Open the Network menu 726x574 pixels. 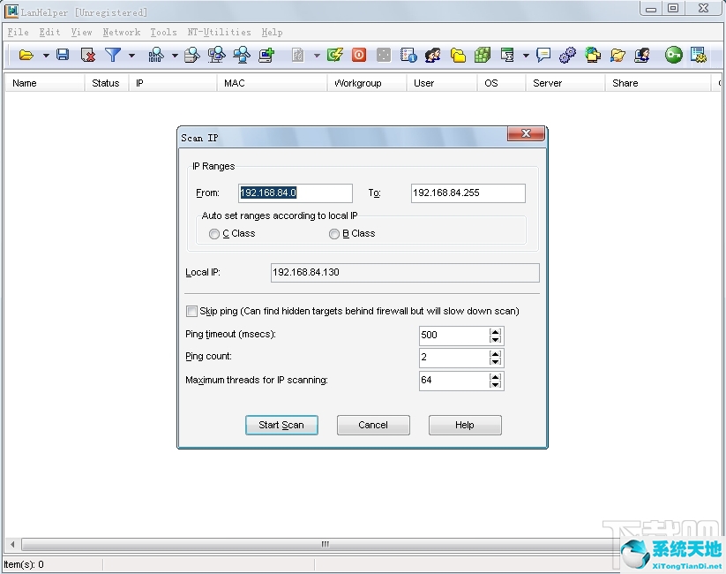point(121,32)
